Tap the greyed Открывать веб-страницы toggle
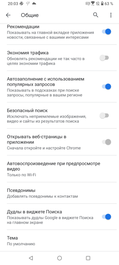This screenshot has height=265, width=119. coord(107,142)
